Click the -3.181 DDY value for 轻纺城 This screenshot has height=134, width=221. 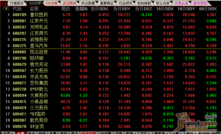click(x=125, y=58)
